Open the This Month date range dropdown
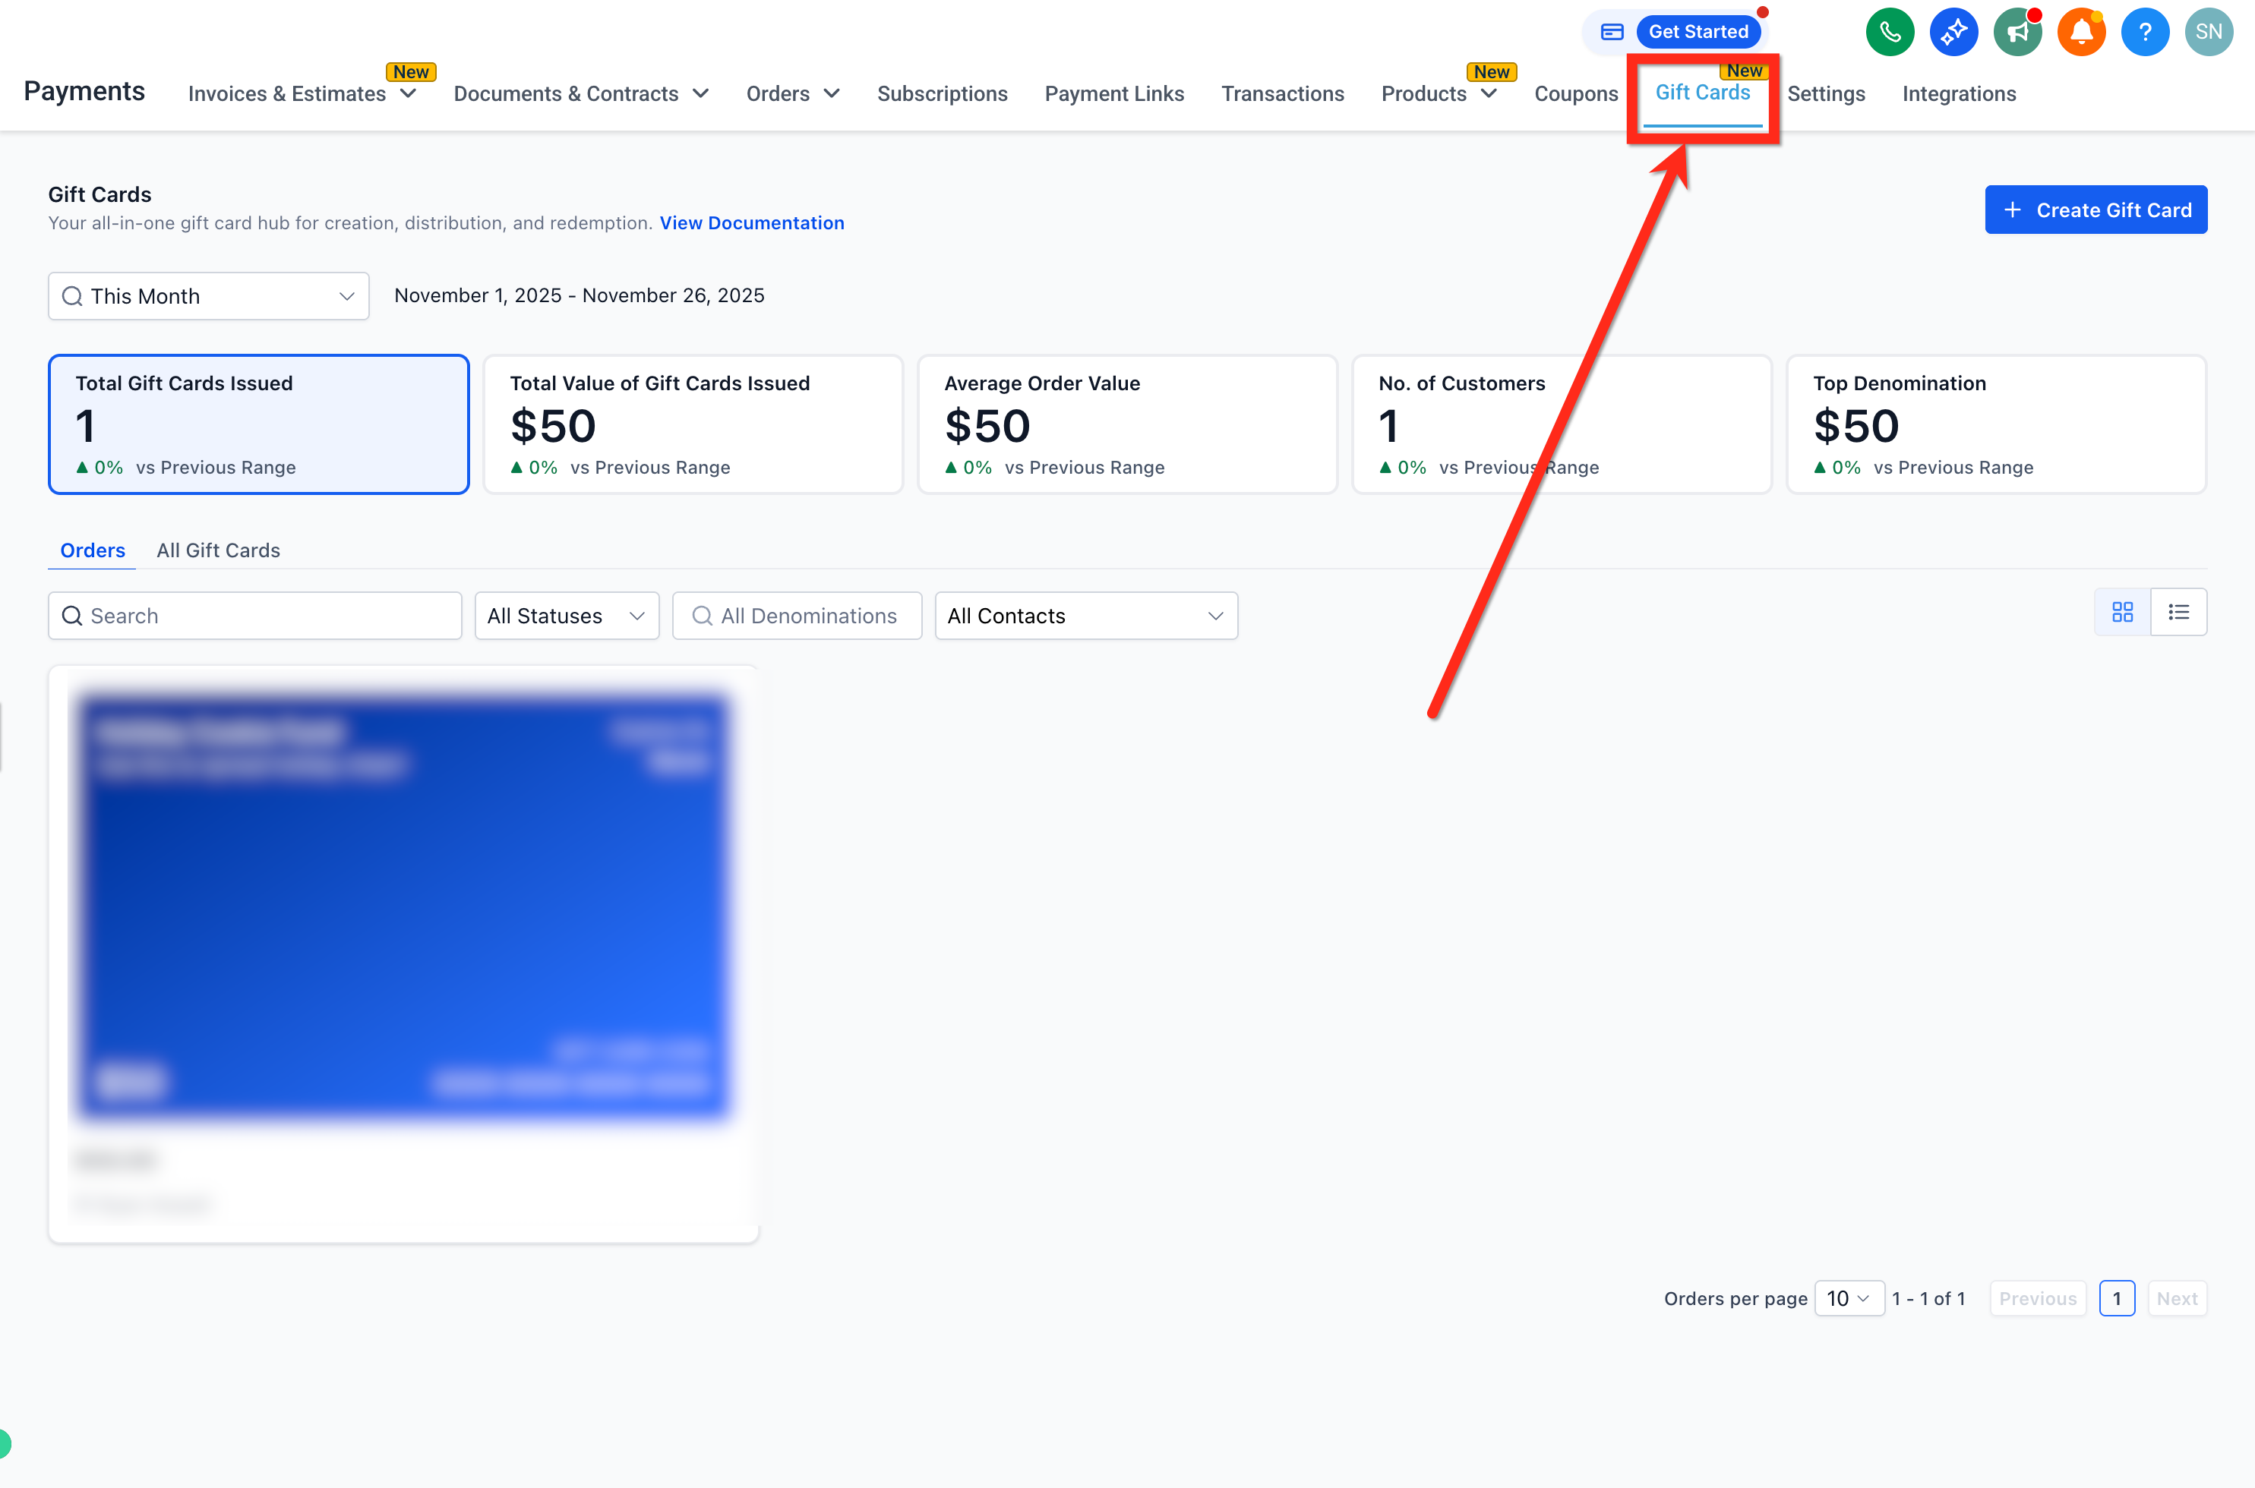Screen dimensions: 2255x1488 [x=209, y=296]
